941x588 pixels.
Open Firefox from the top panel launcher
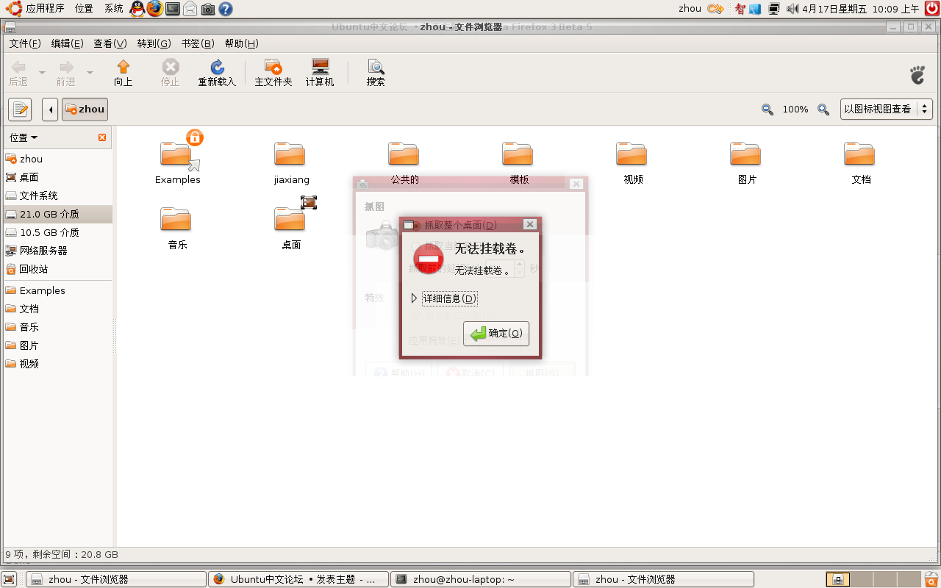tap(155, 9)
